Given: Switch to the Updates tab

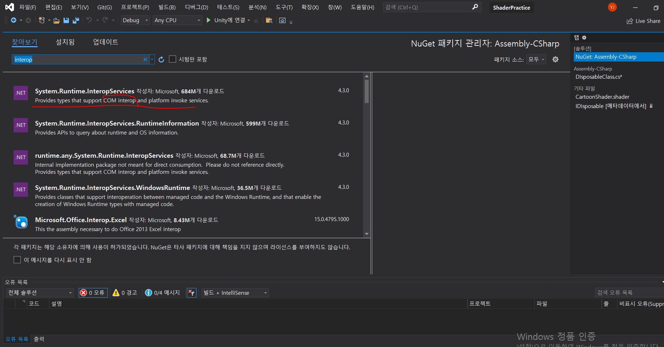Looking at the screenshot, I should (x=106, y=42).
